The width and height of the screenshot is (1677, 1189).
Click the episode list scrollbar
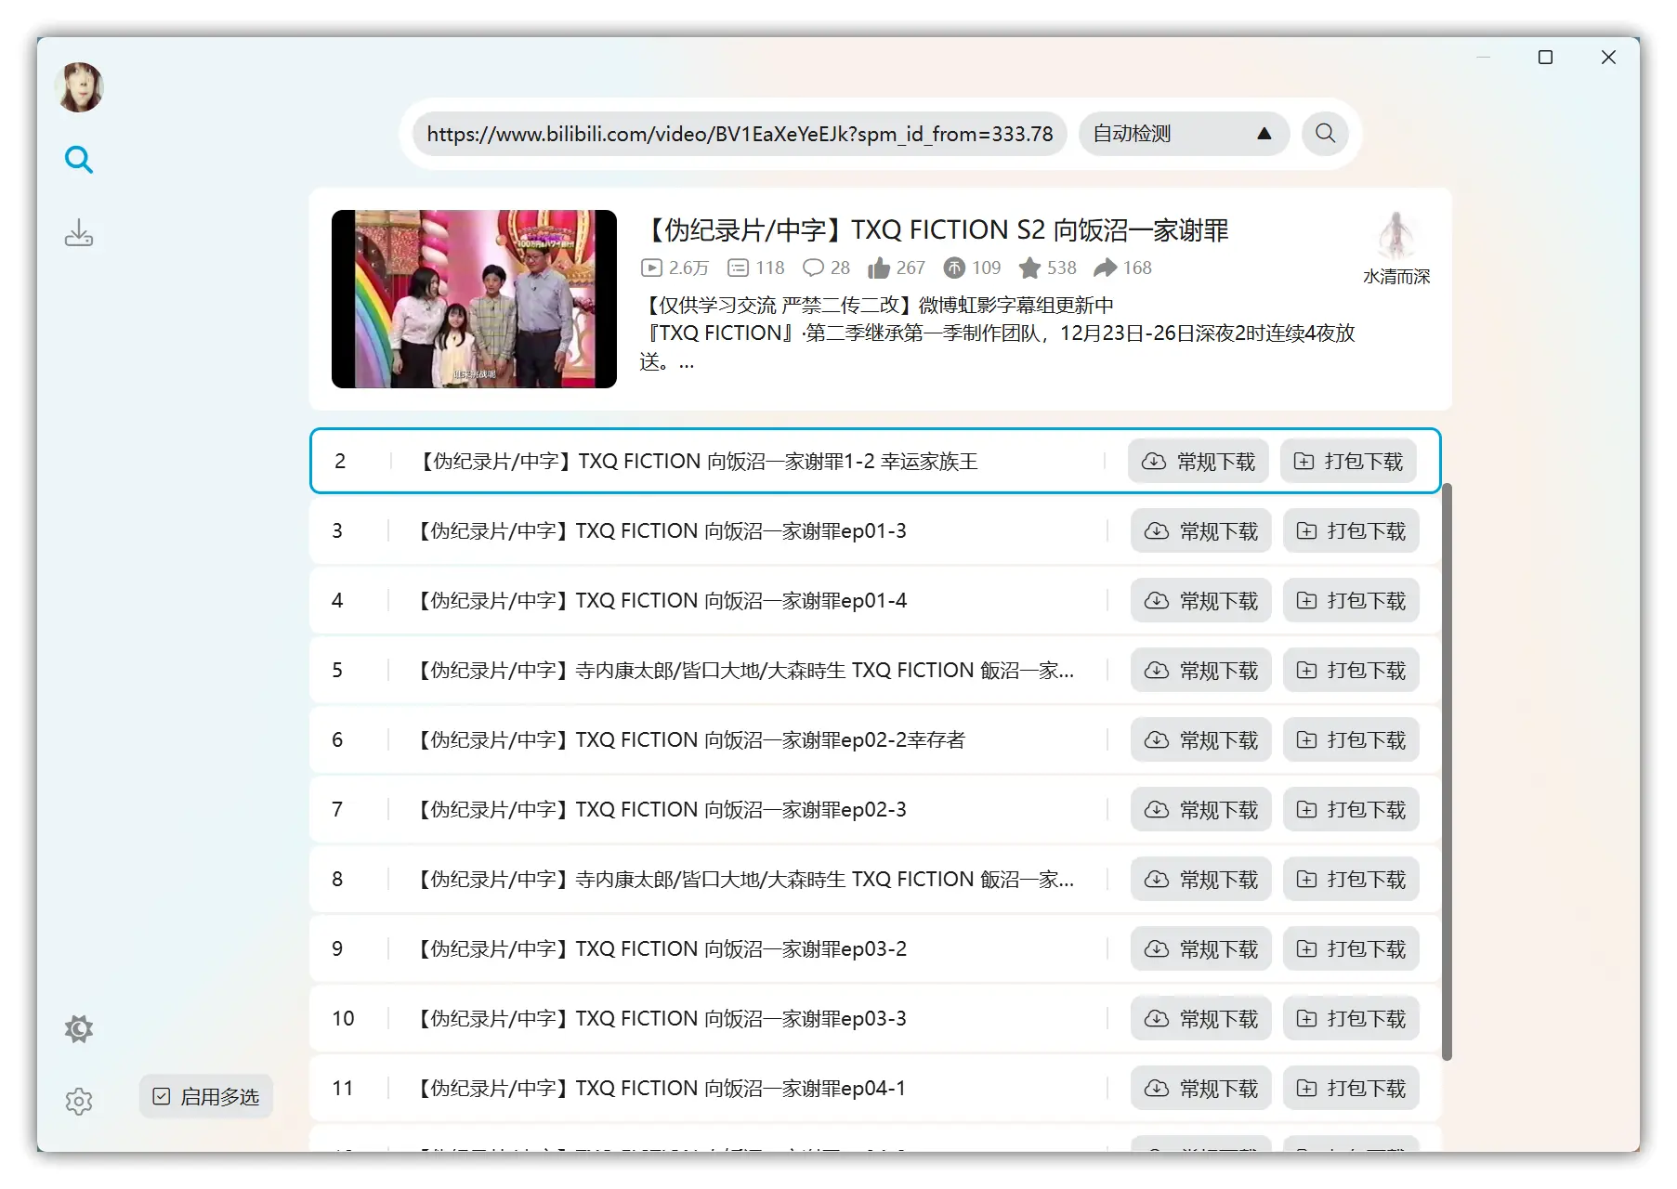[1447, 771]
